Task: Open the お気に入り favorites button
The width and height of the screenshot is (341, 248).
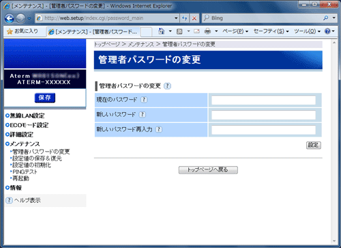Action: [23, 31]
